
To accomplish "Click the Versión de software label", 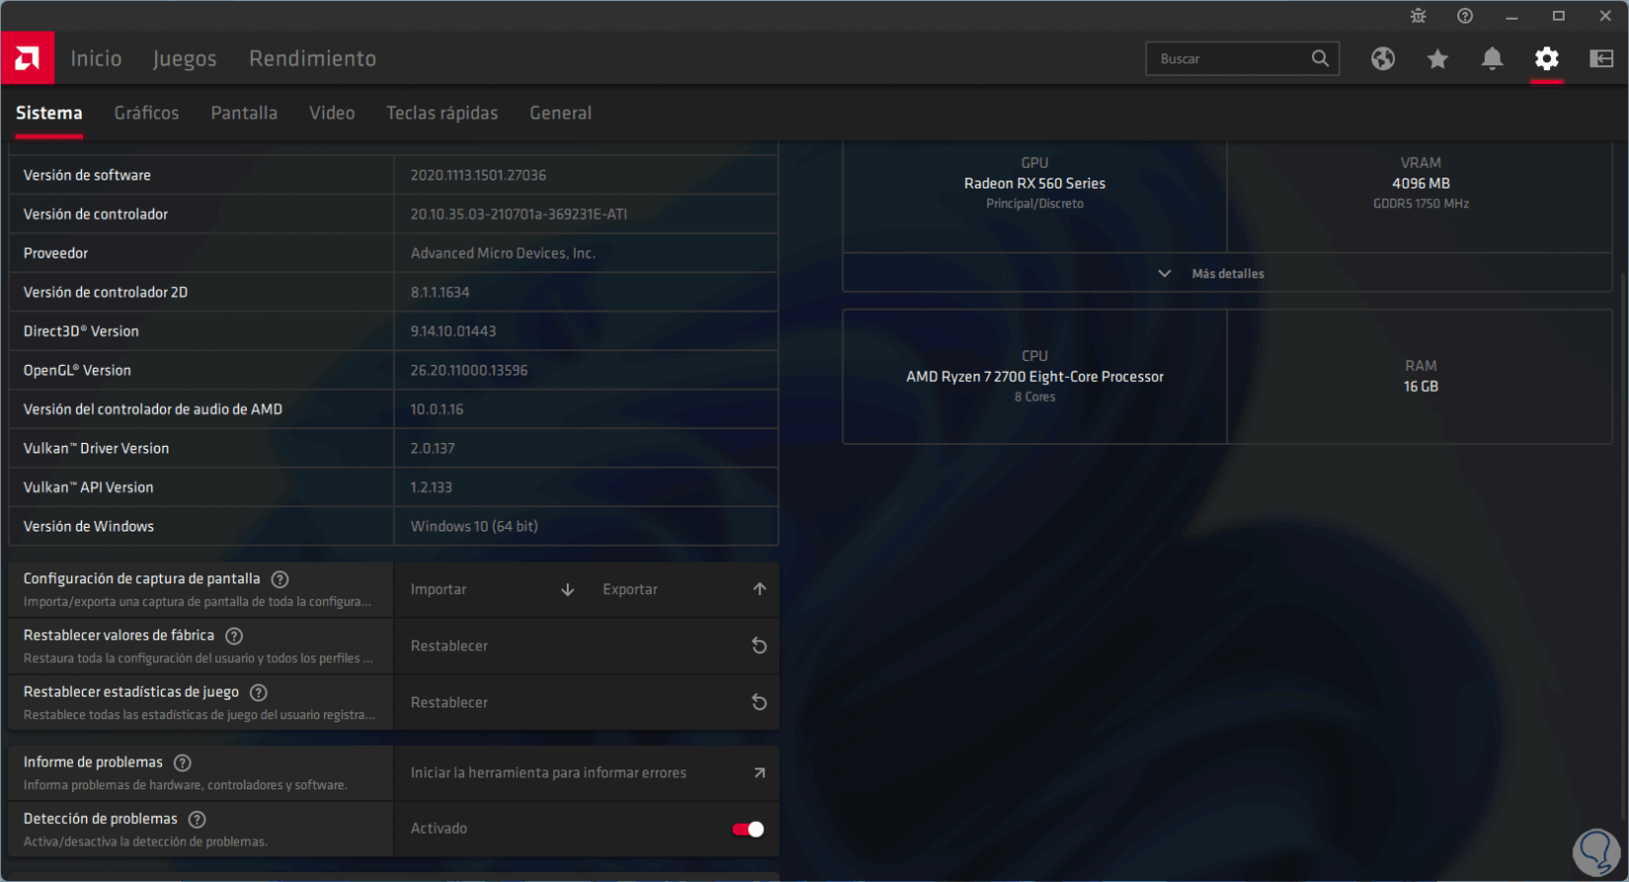I will click(88, 175).
